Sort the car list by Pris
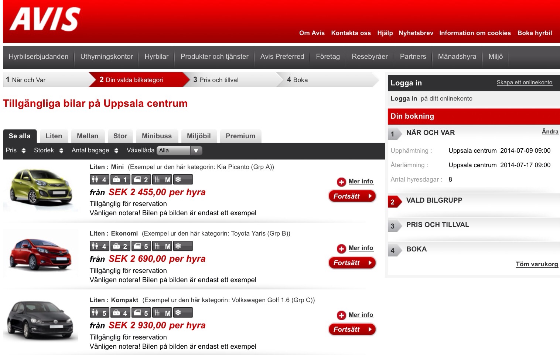The image size is (560, 355). pos(16,151)
